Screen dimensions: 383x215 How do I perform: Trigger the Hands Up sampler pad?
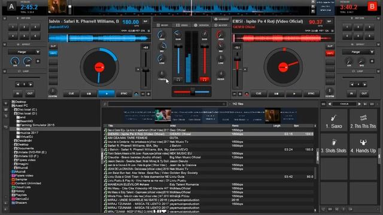click(363, 145)
